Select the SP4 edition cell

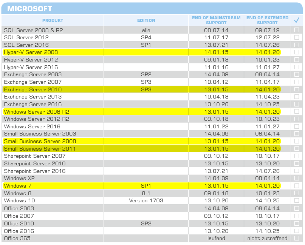pyautogui.click(x=146, y=37)
